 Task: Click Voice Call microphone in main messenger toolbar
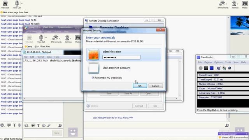point(17,4)
